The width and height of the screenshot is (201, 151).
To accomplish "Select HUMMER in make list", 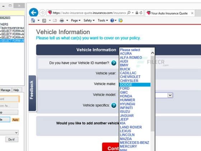I will pyautogui.click(x=127, y=100).
